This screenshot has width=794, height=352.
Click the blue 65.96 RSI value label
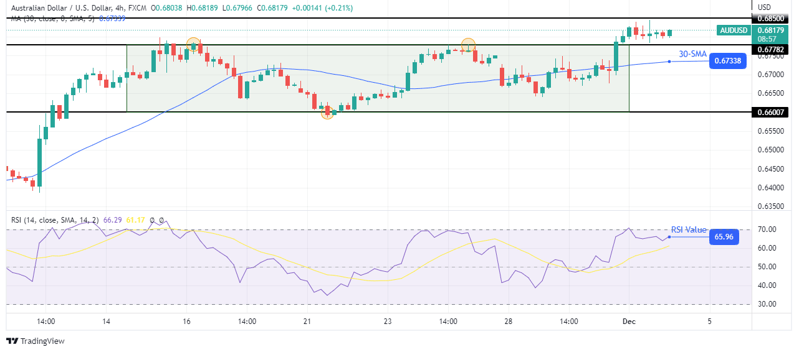point(724,237)
